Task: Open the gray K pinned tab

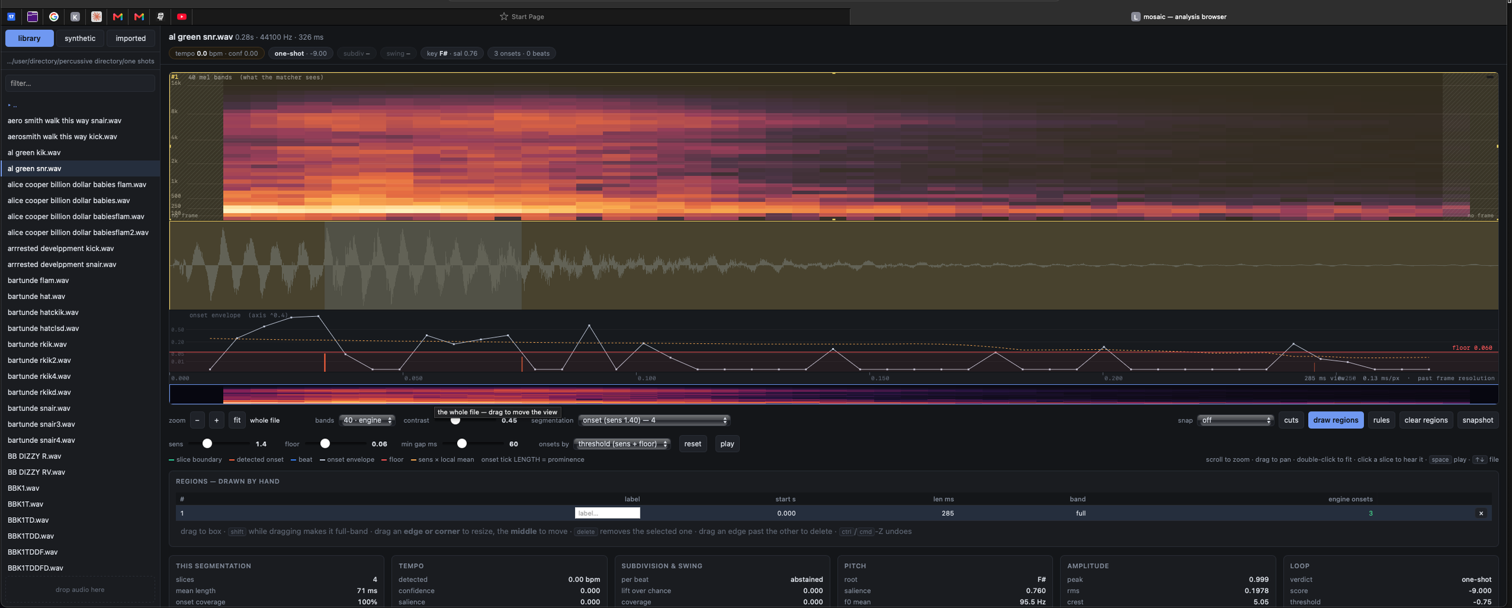Action: coord(75,17)
